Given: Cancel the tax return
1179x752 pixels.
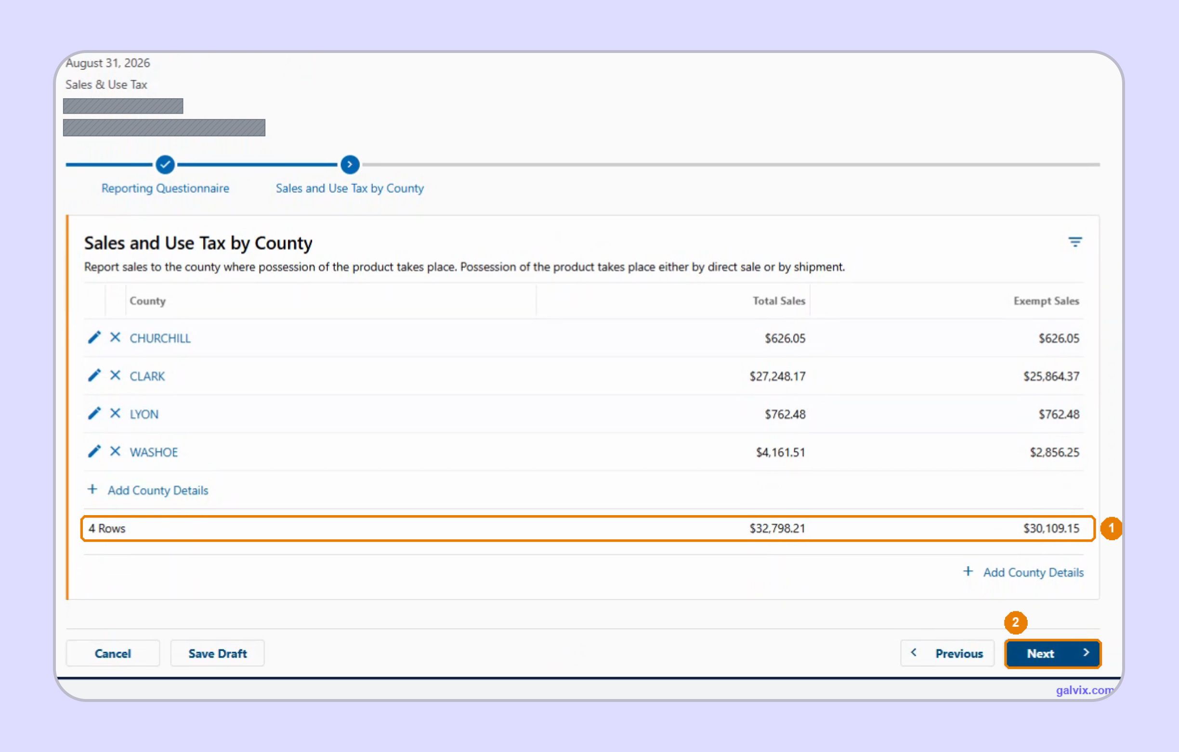Looking at the screenshot, I should (113, 654).
